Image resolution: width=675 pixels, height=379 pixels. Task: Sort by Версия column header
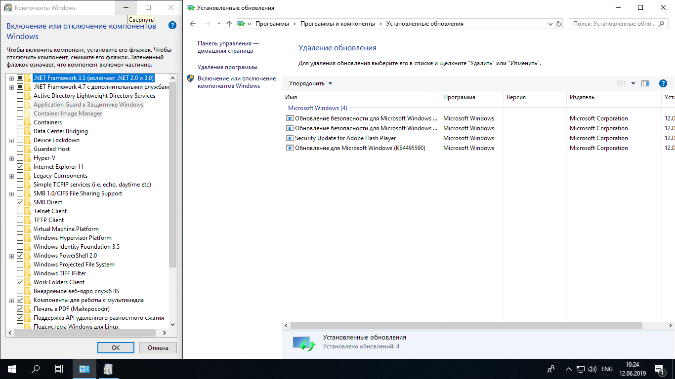pos(535,97)
